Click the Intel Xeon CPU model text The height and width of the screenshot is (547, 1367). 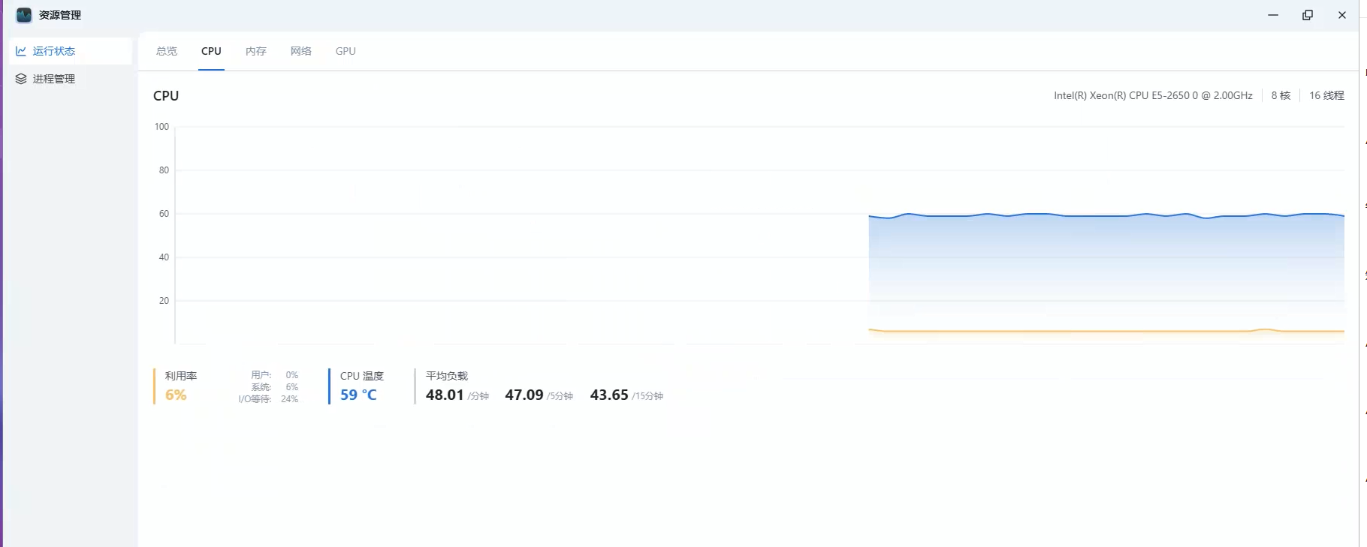(1153, 95)
